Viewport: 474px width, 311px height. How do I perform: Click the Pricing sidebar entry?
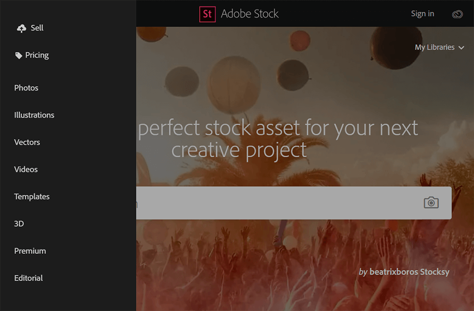37,55
